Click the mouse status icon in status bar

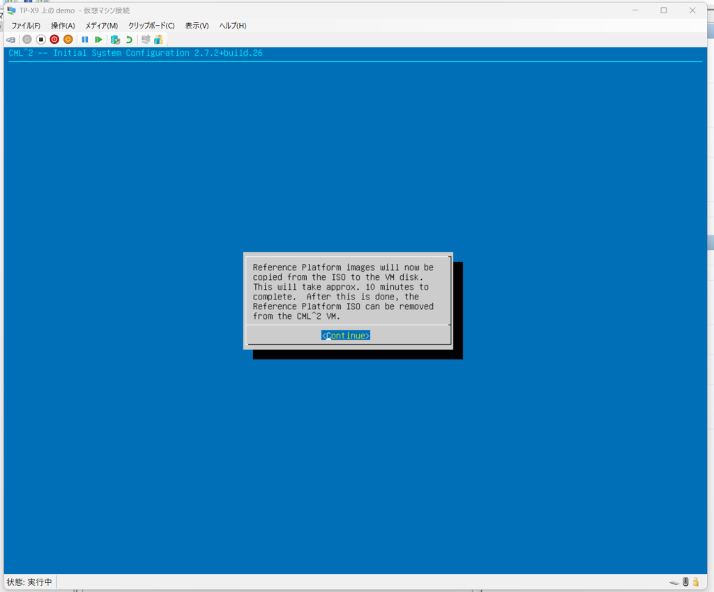pyautogui.click(x=685, y=582)
